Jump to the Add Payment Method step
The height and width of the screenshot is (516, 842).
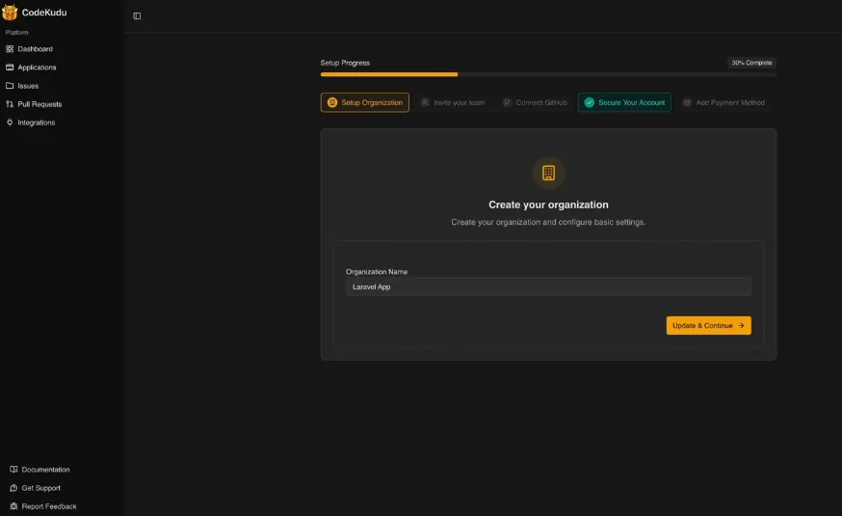pyautogui.click(x=724, y=102)
